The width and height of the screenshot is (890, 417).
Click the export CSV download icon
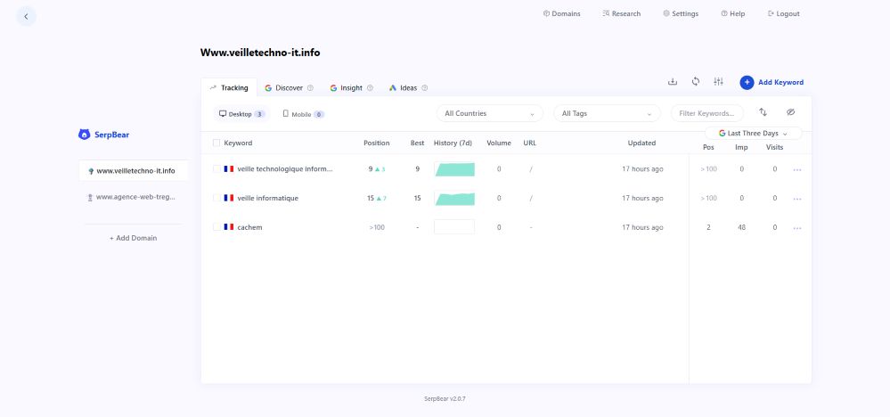673,82
